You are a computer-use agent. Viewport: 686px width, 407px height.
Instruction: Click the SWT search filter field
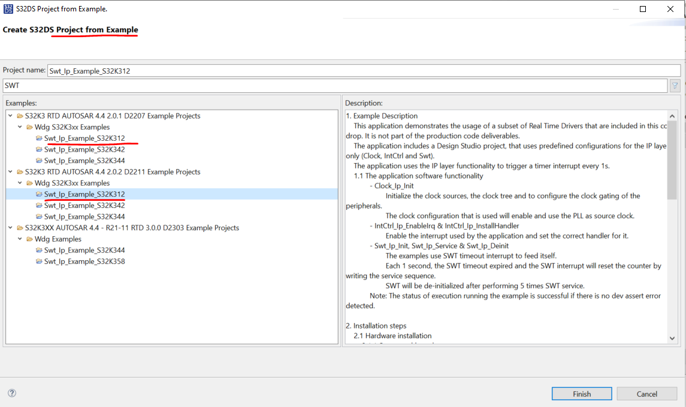point(335,86)
